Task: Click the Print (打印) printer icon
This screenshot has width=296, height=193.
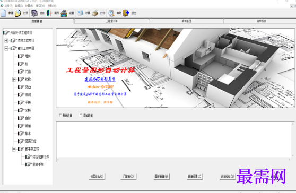Action: click(x=95, y=13)
